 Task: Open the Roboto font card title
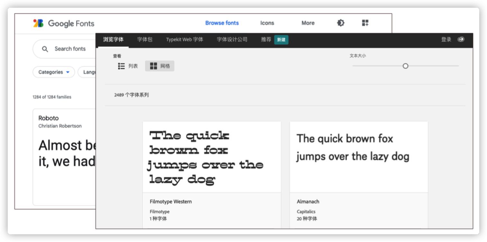[x=49, y=118]
